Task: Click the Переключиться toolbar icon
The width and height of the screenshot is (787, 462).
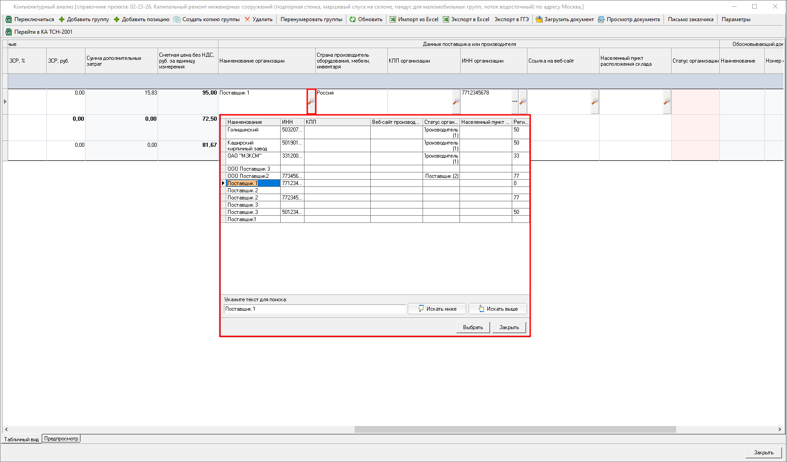Action: [x=9, y=19]
